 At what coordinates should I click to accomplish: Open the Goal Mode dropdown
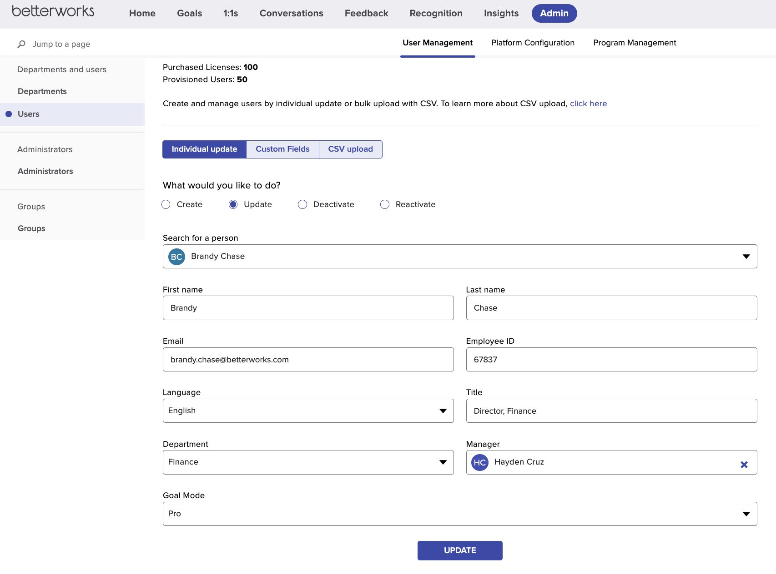[x=460, y=514]
